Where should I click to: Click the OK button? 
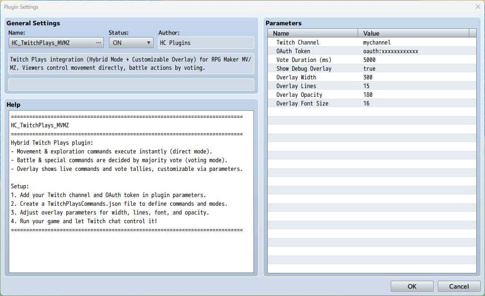(x=412, y=286)
